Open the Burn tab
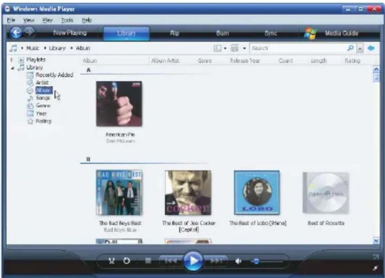 223,33
